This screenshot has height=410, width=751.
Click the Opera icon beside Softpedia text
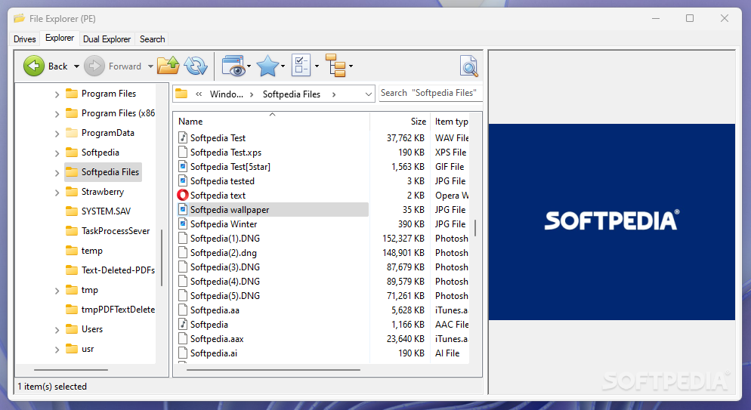(x=183, y=196)
